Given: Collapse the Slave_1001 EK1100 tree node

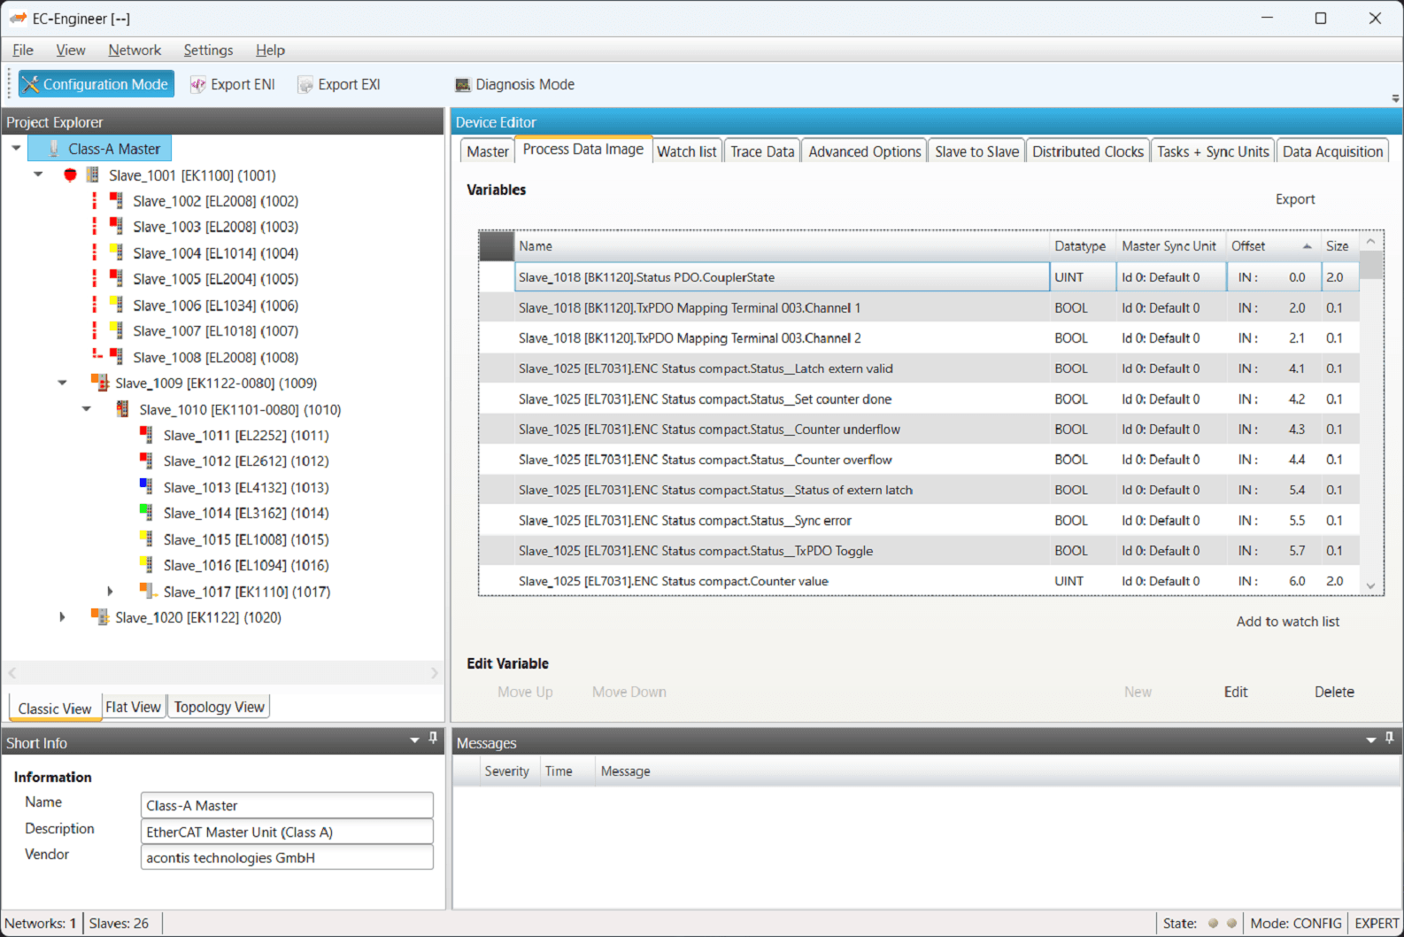Looking at the screenshot, I should [38, 174].
